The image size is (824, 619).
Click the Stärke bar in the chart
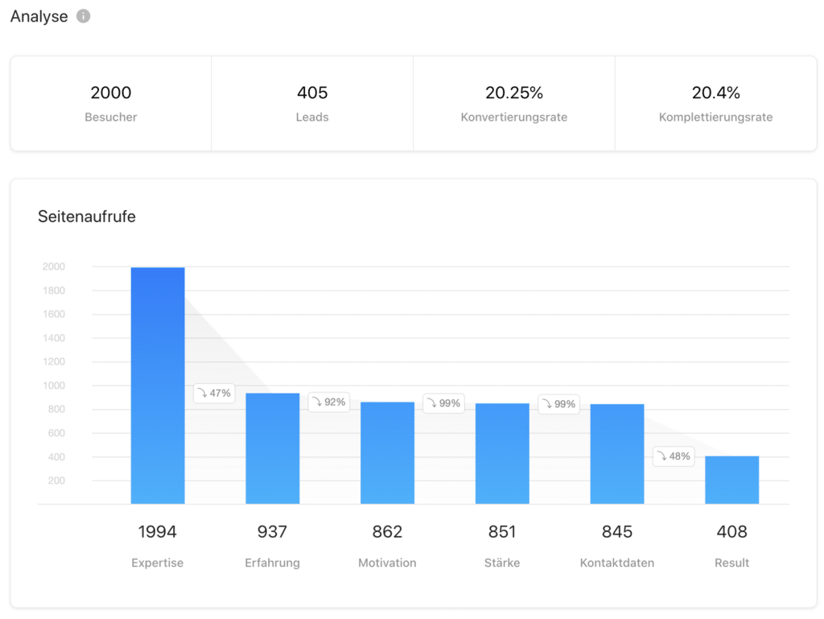coord(502,453)
